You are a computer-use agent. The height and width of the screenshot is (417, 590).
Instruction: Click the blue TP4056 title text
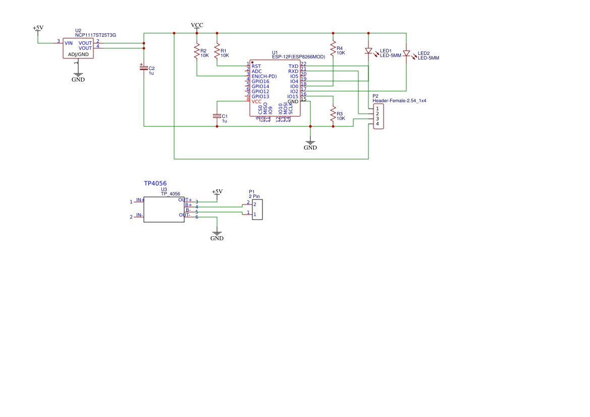coord(155,183)
